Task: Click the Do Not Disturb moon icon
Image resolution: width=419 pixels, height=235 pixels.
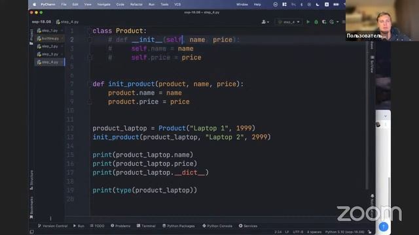Action: point(318,5)
